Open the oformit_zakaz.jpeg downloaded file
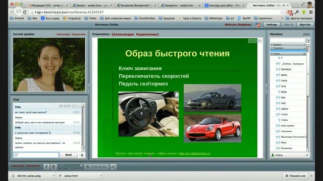 [x=31, y=175]
